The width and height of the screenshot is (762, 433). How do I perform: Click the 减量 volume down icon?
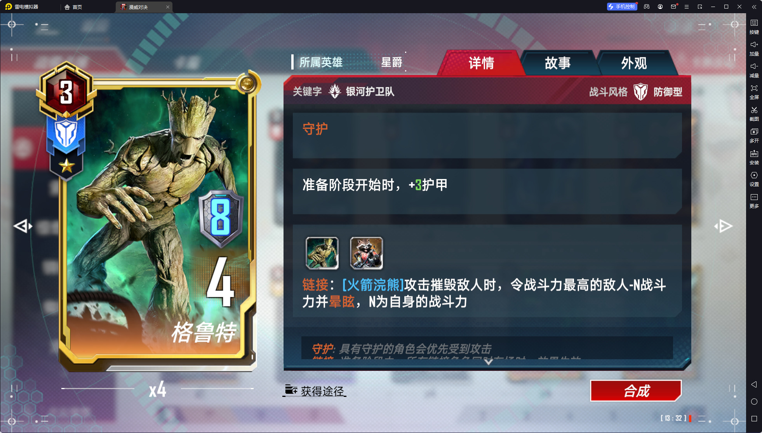(754, 70)
